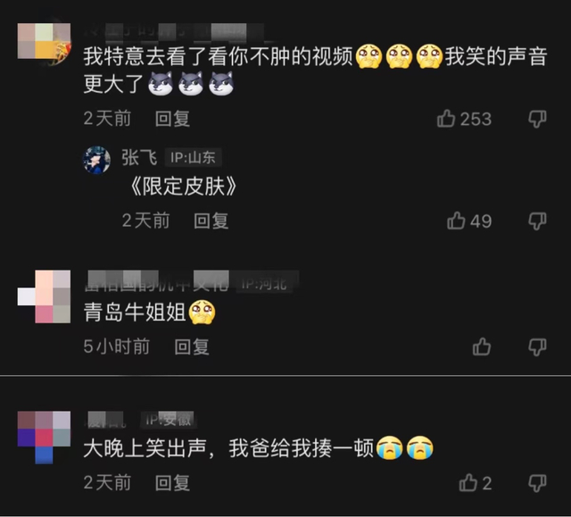
Task: Like the 大晚上笑出声 comment
Action: pos(468,483)
